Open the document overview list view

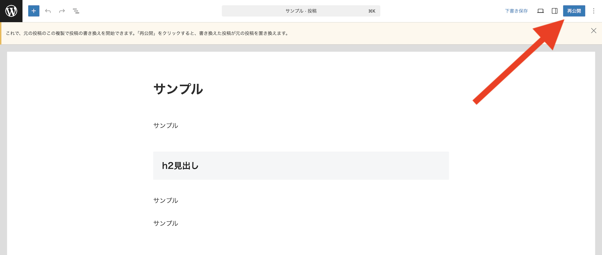pos(76,11)
